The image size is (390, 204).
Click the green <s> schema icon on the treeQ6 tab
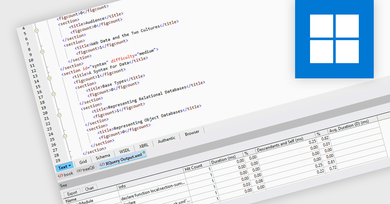(x=79, y=170)
